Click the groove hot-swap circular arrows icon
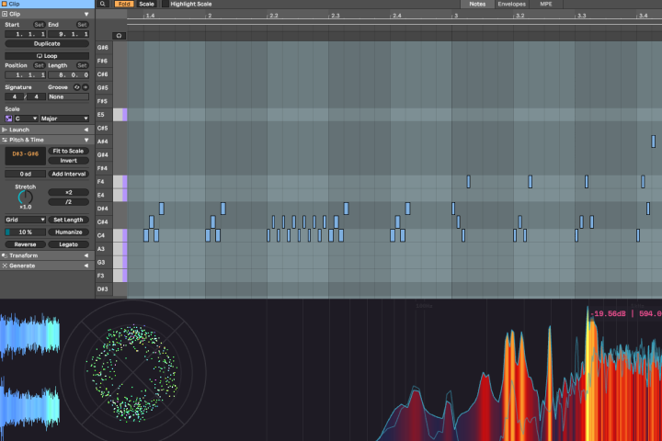The height and width of the screenshot is (441, 662). 77,87
